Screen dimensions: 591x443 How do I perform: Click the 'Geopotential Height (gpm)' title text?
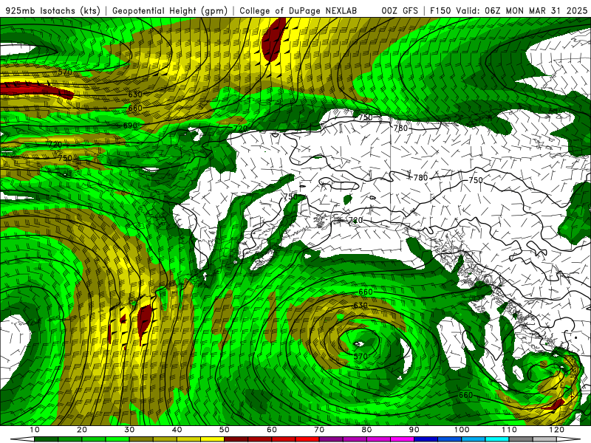(170, 11)
